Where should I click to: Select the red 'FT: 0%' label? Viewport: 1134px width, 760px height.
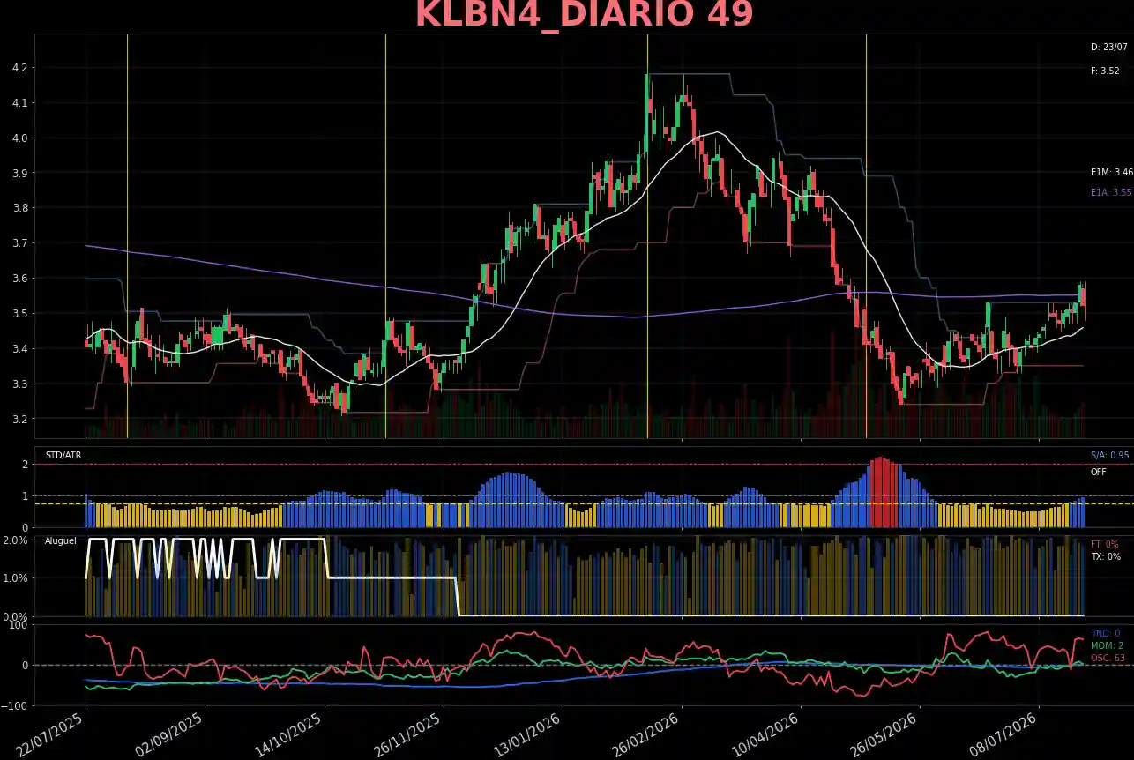pyautogui.click(x=1104, y=545)
